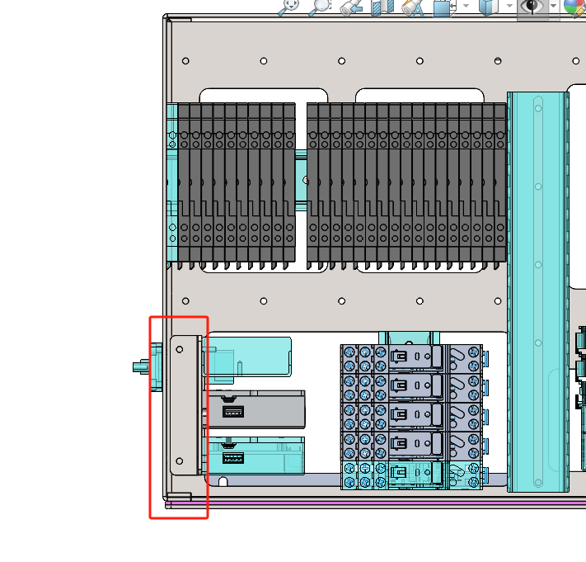Select upper hole on the side bracket
This screenshot has height=562, width=586.
[180, 349]
